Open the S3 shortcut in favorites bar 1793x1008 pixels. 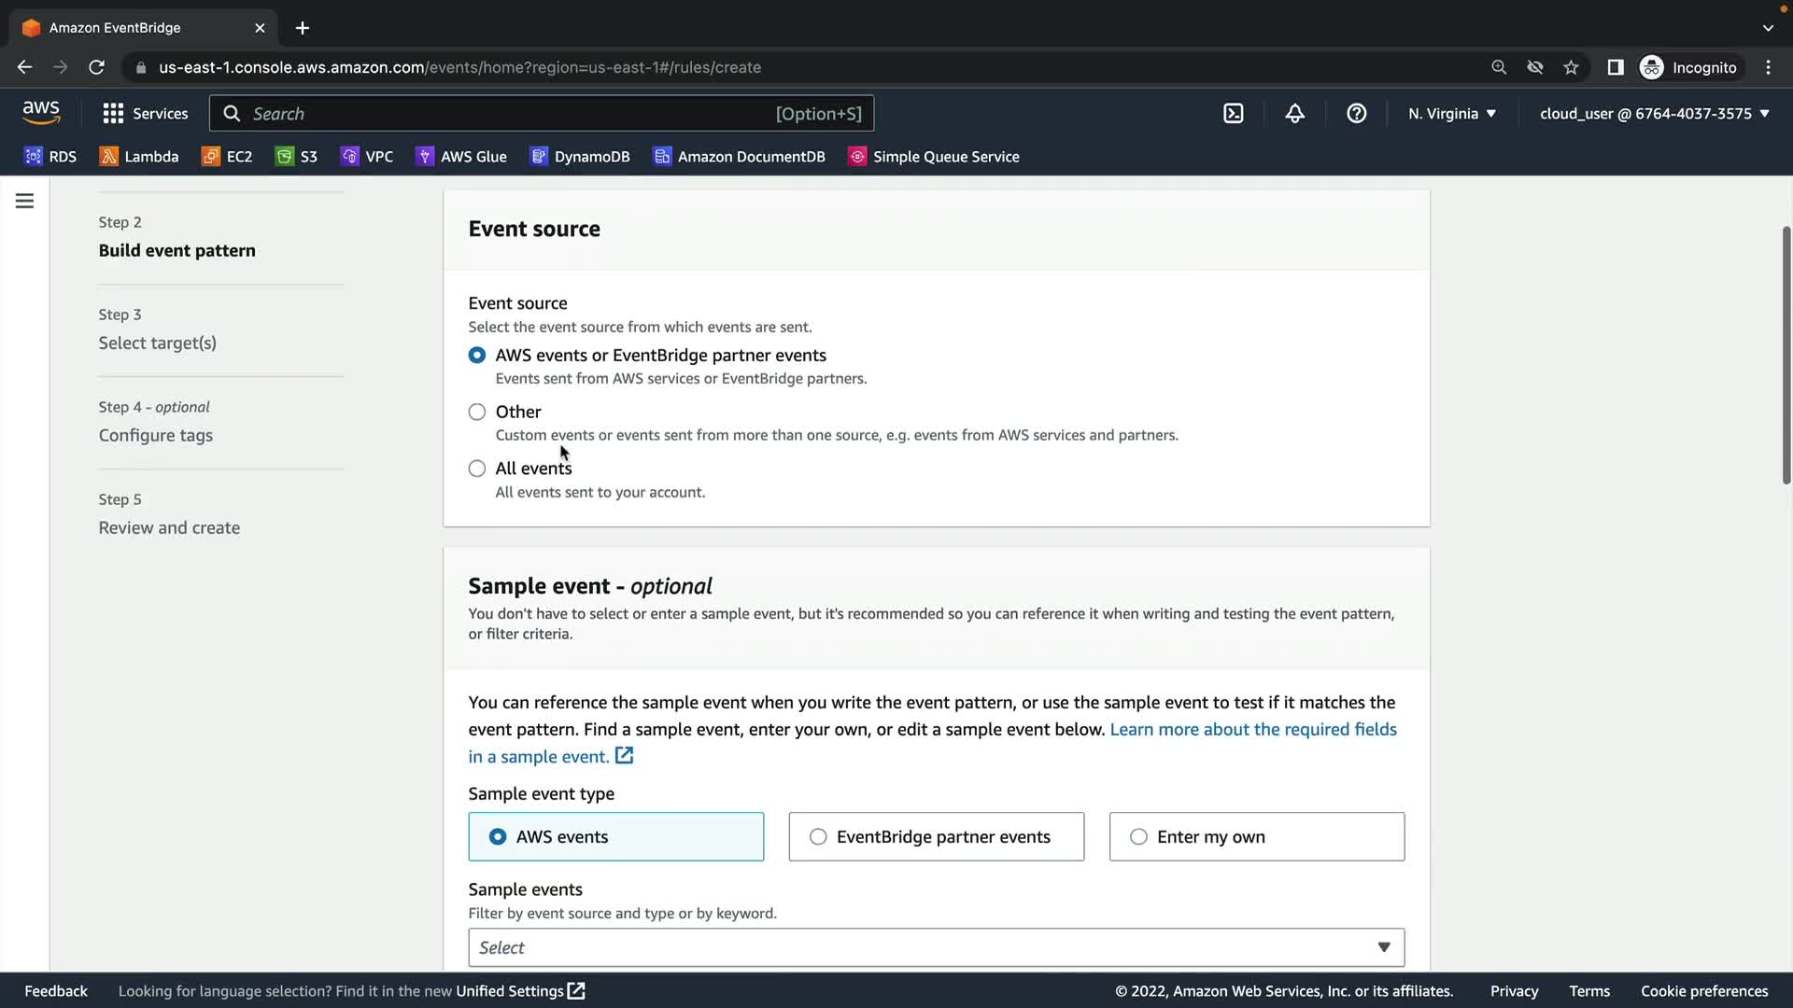tap(297, 157)
